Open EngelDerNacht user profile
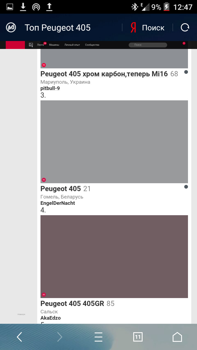 [x=58, y=203]
